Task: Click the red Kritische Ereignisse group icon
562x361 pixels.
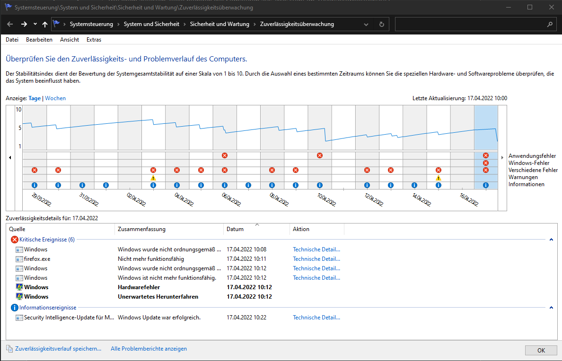Action: coord(14,240)
